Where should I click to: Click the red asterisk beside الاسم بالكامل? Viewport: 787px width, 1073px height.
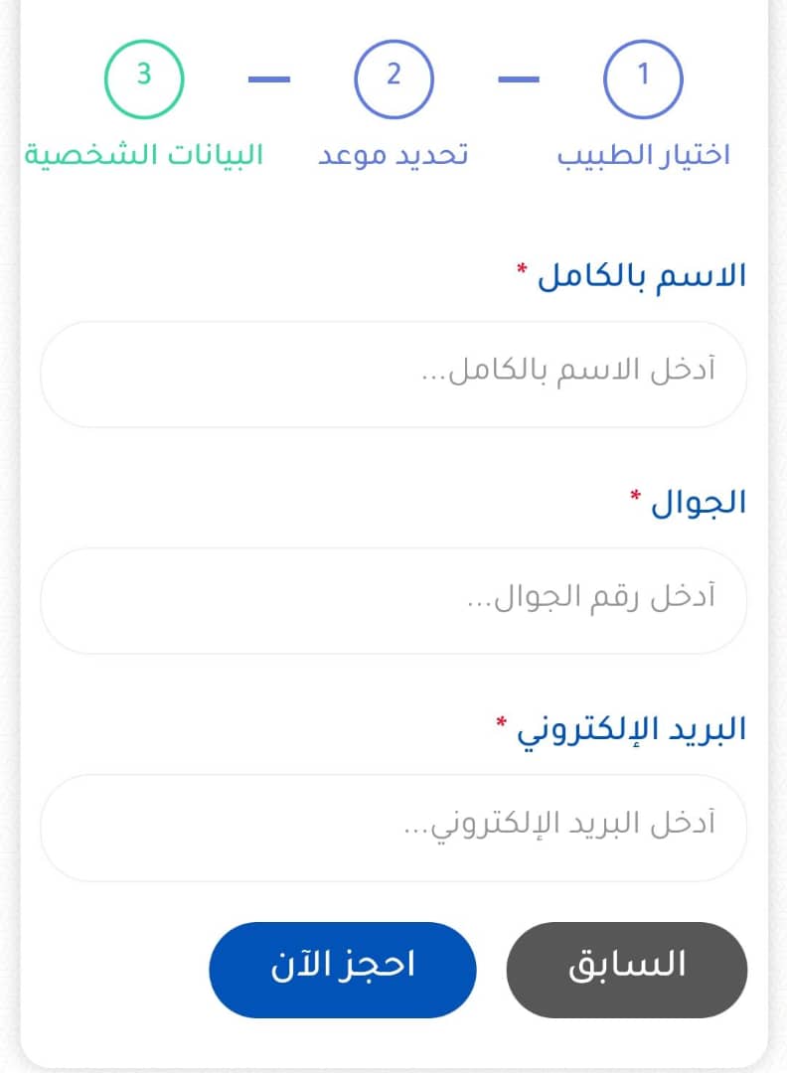coord(522,267)
